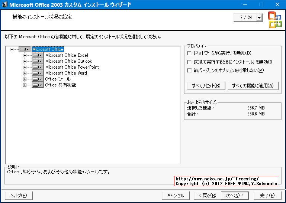Click すべての機能に適用(A) button
This screenshot has height=203, width=286.
coord(253,86)
